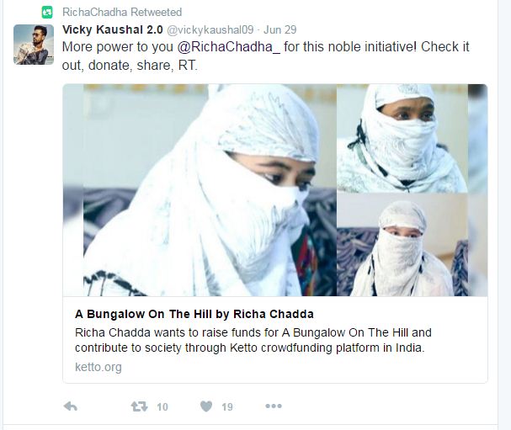Retweet using the retweet arrows icon
This screenshot has width=511, height=430.
[139, 406]
